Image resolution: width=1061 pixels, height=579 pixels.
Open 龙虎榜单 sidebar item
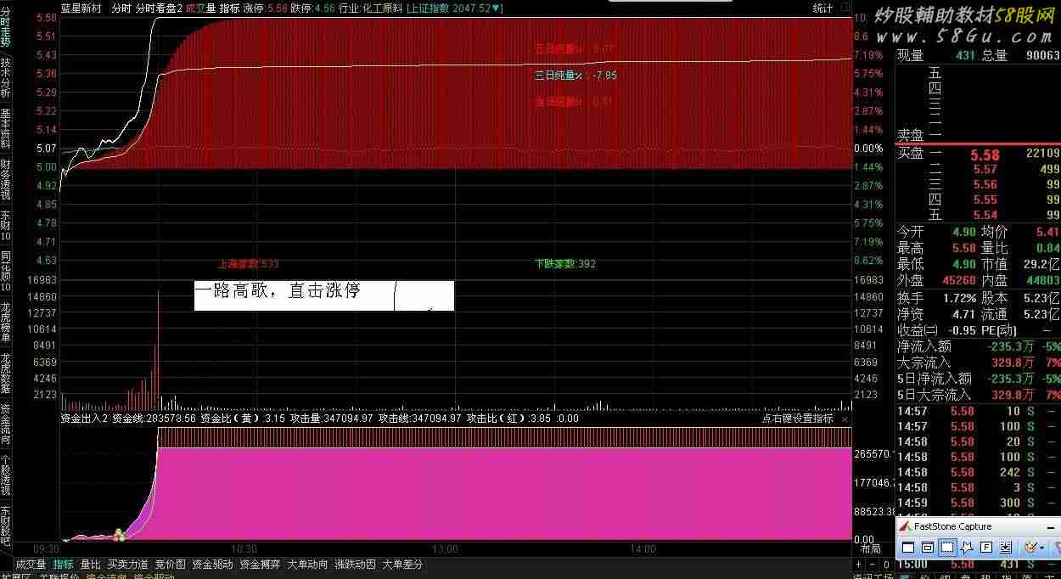click(x=6, y=323)
